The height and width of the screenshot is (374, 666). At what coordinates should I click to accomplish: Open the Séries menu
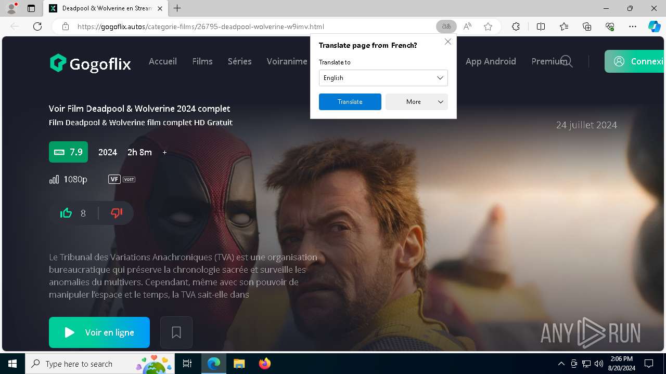coord(240,61)
